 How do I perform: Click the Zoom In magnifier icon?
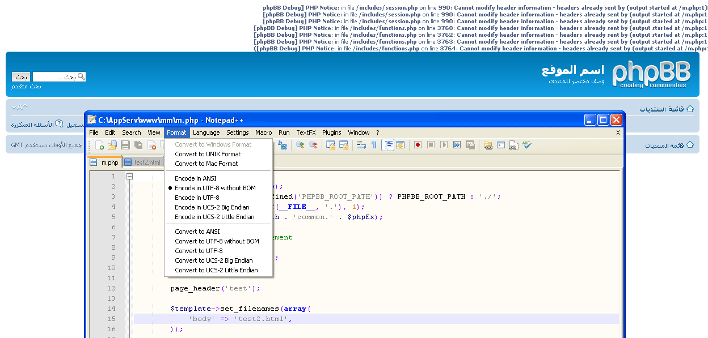pos(300,146)
